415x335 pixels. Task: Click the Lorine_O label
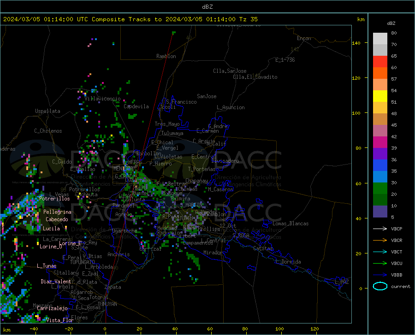pyautogui.click(x=51, y=247)
